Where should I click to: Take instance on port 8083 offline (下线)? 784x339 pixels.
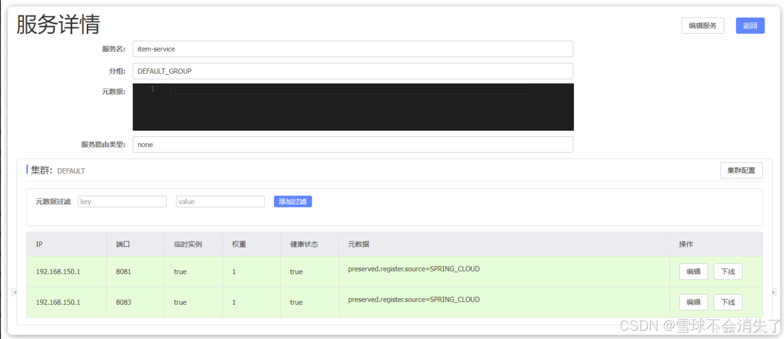(x=728, y=302)
